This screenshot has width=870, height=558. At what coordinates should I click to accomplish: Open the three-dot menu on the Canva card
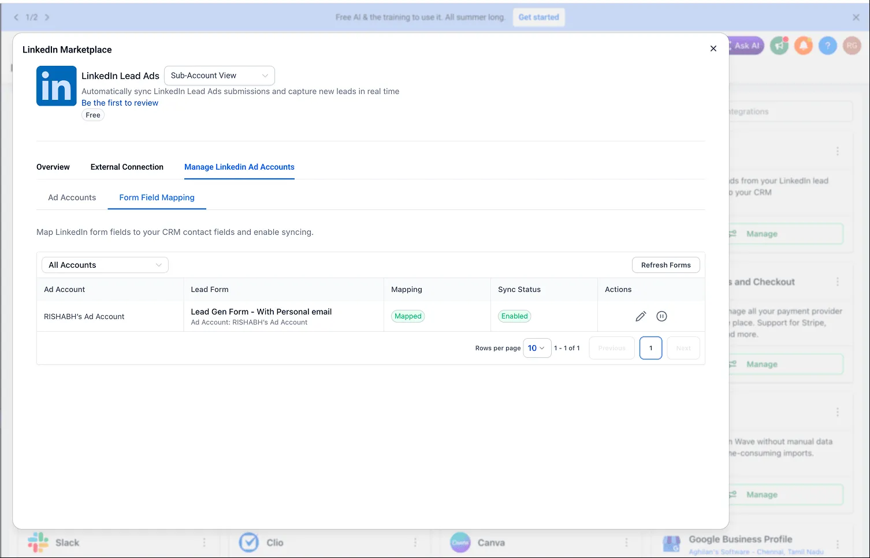pyautogui.click(x=626, y=542)
